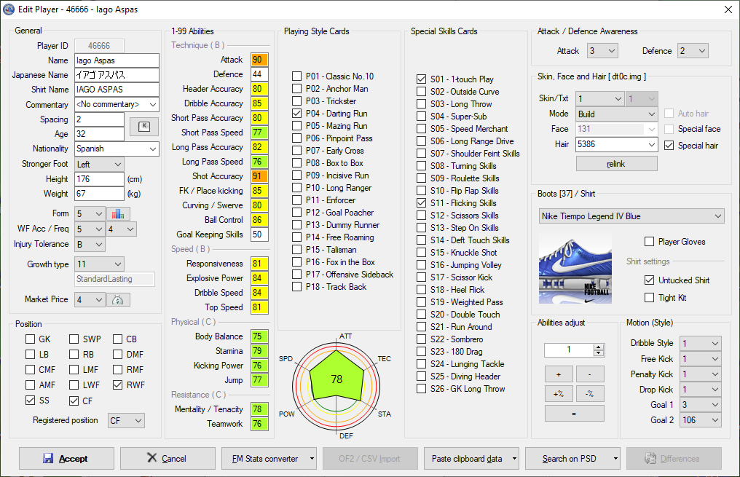The width and height of the screenshot is (740, 477).
Task: Enable P12 Goal Poacher card
Action: click(297, 213)
